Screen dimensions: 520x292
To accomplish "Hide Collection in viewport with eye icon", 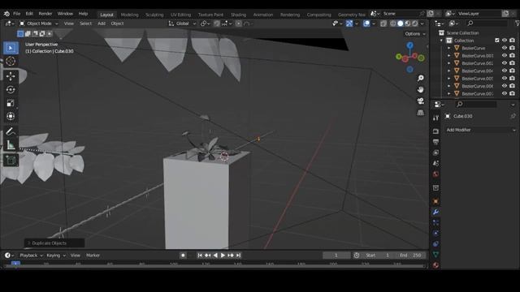I will point(505,41).
